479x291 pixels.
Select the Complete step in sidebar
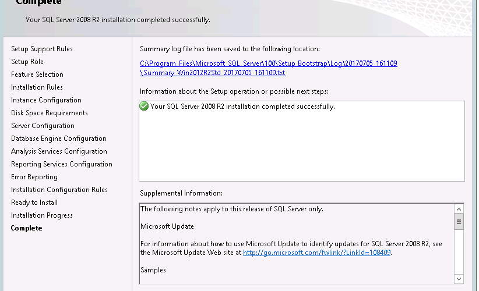coord(27,228)
